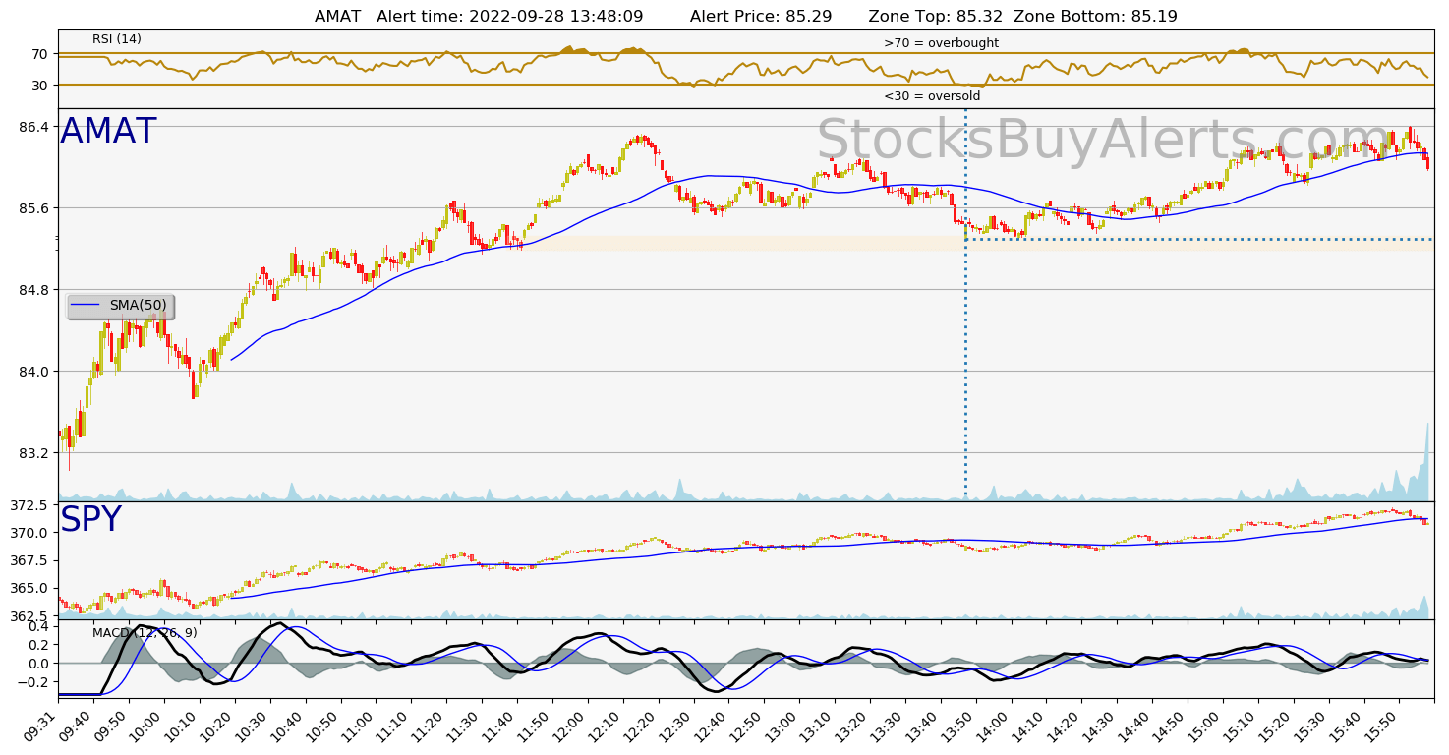Click the 86.4 price axis label

(x=33, y=127)
